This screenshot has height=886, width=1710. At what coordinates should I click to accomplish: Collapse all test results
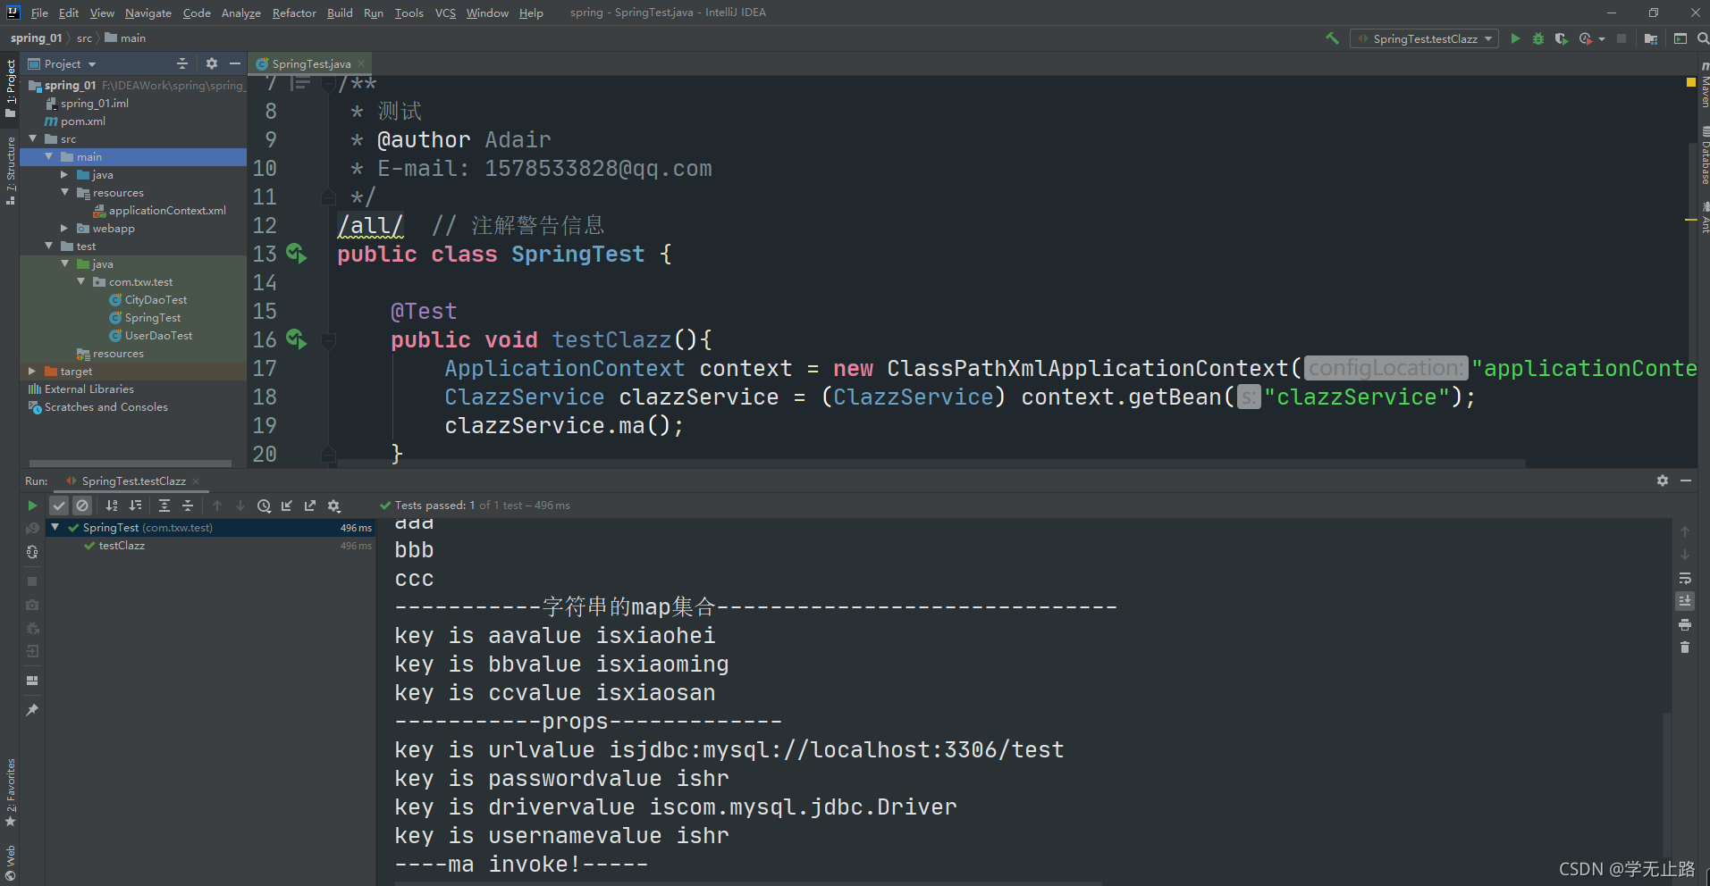tap(188, 506)
